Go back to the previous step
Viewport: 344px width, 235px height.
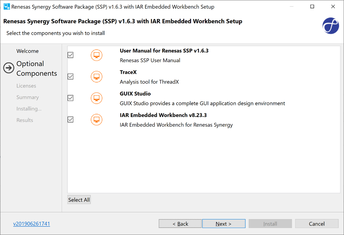(x=180, y=224)
